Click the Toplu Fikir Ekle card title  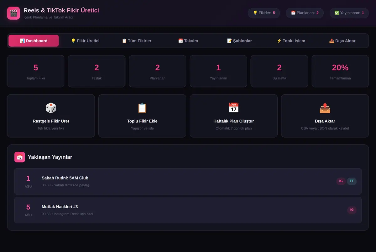142,121
